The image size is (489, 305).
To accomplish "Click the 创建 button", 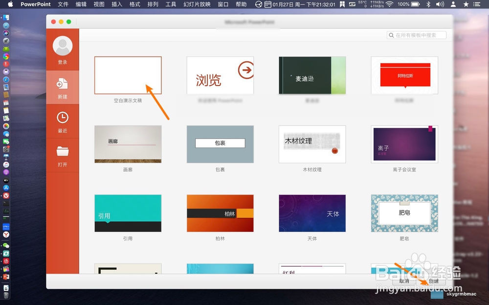I will coord(433,281).
